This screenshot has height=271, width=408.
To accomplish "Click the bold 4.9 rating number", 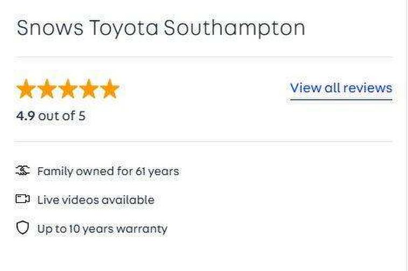I will tap(26, 116).
